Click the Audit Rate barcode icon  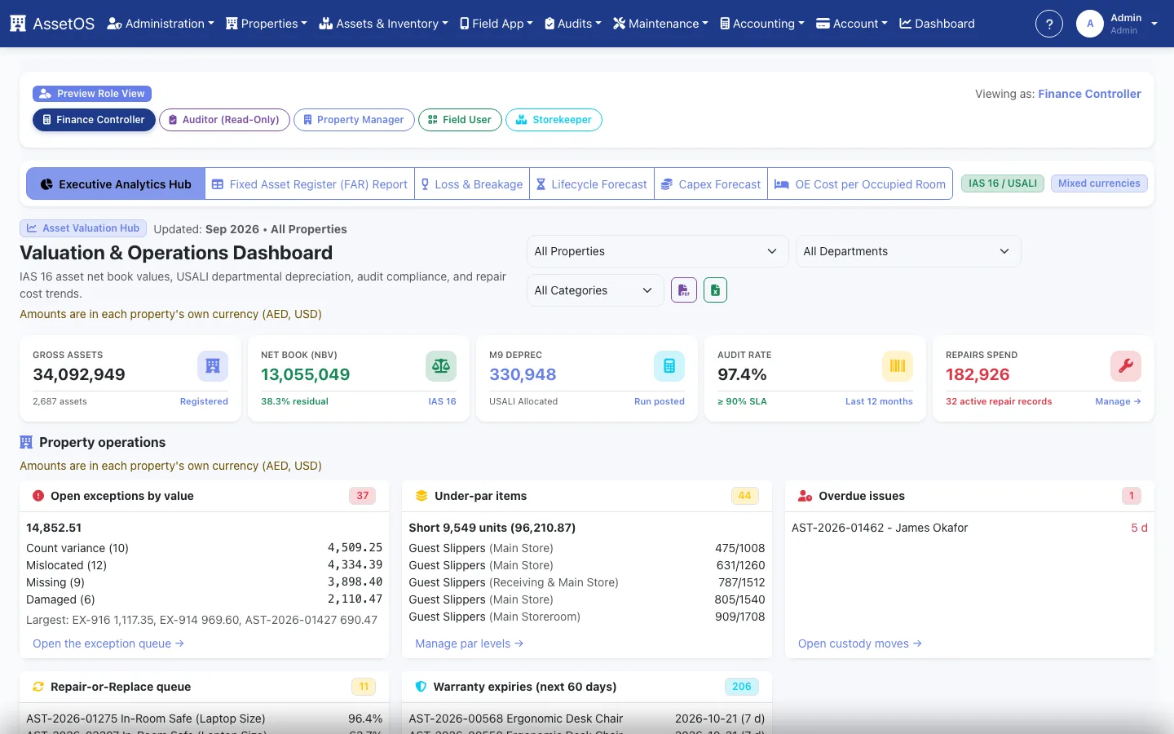898,366
